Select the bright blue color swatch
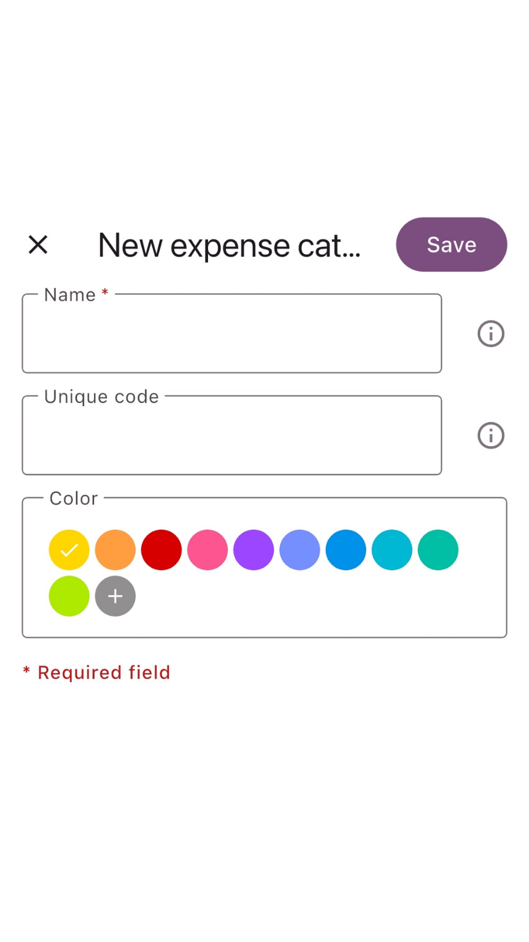 tap(346, 550)
